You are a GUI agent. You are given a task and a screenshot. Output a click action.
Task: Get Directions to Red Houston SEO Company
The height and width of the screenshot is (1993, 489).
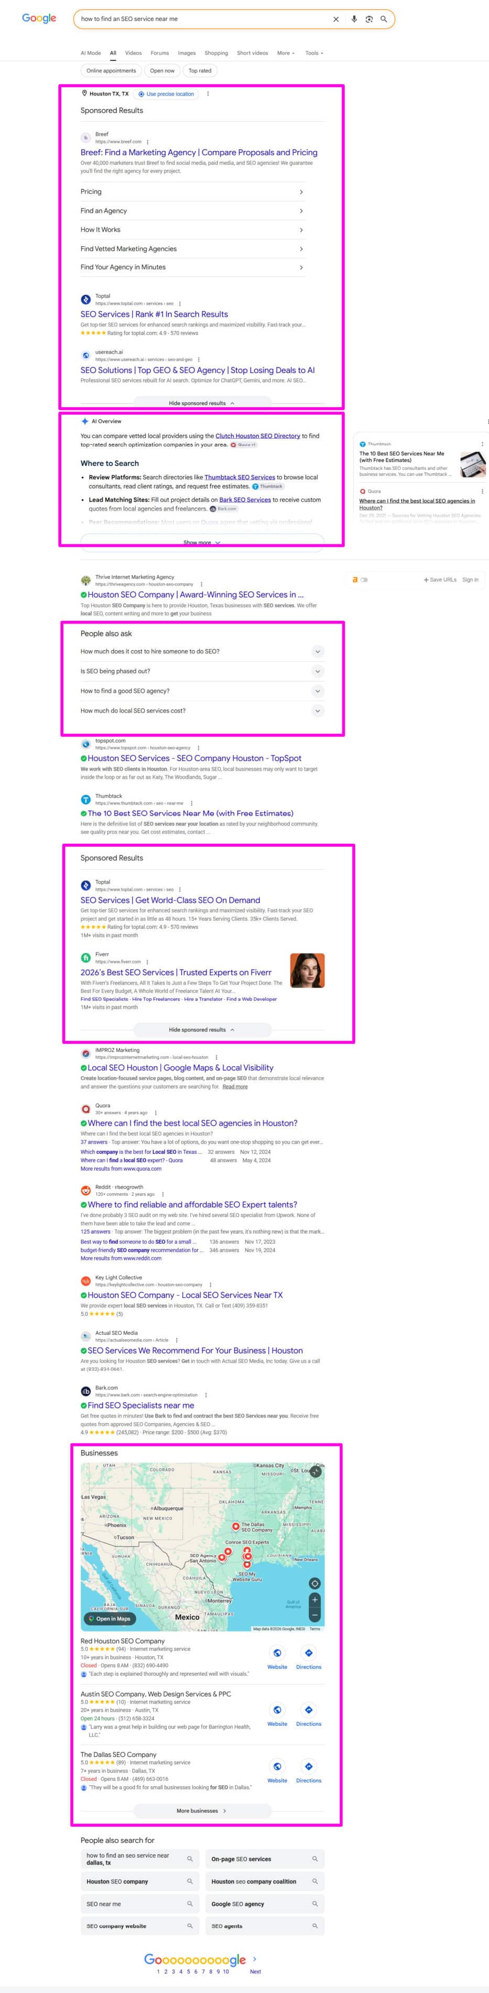(308, 1652)
